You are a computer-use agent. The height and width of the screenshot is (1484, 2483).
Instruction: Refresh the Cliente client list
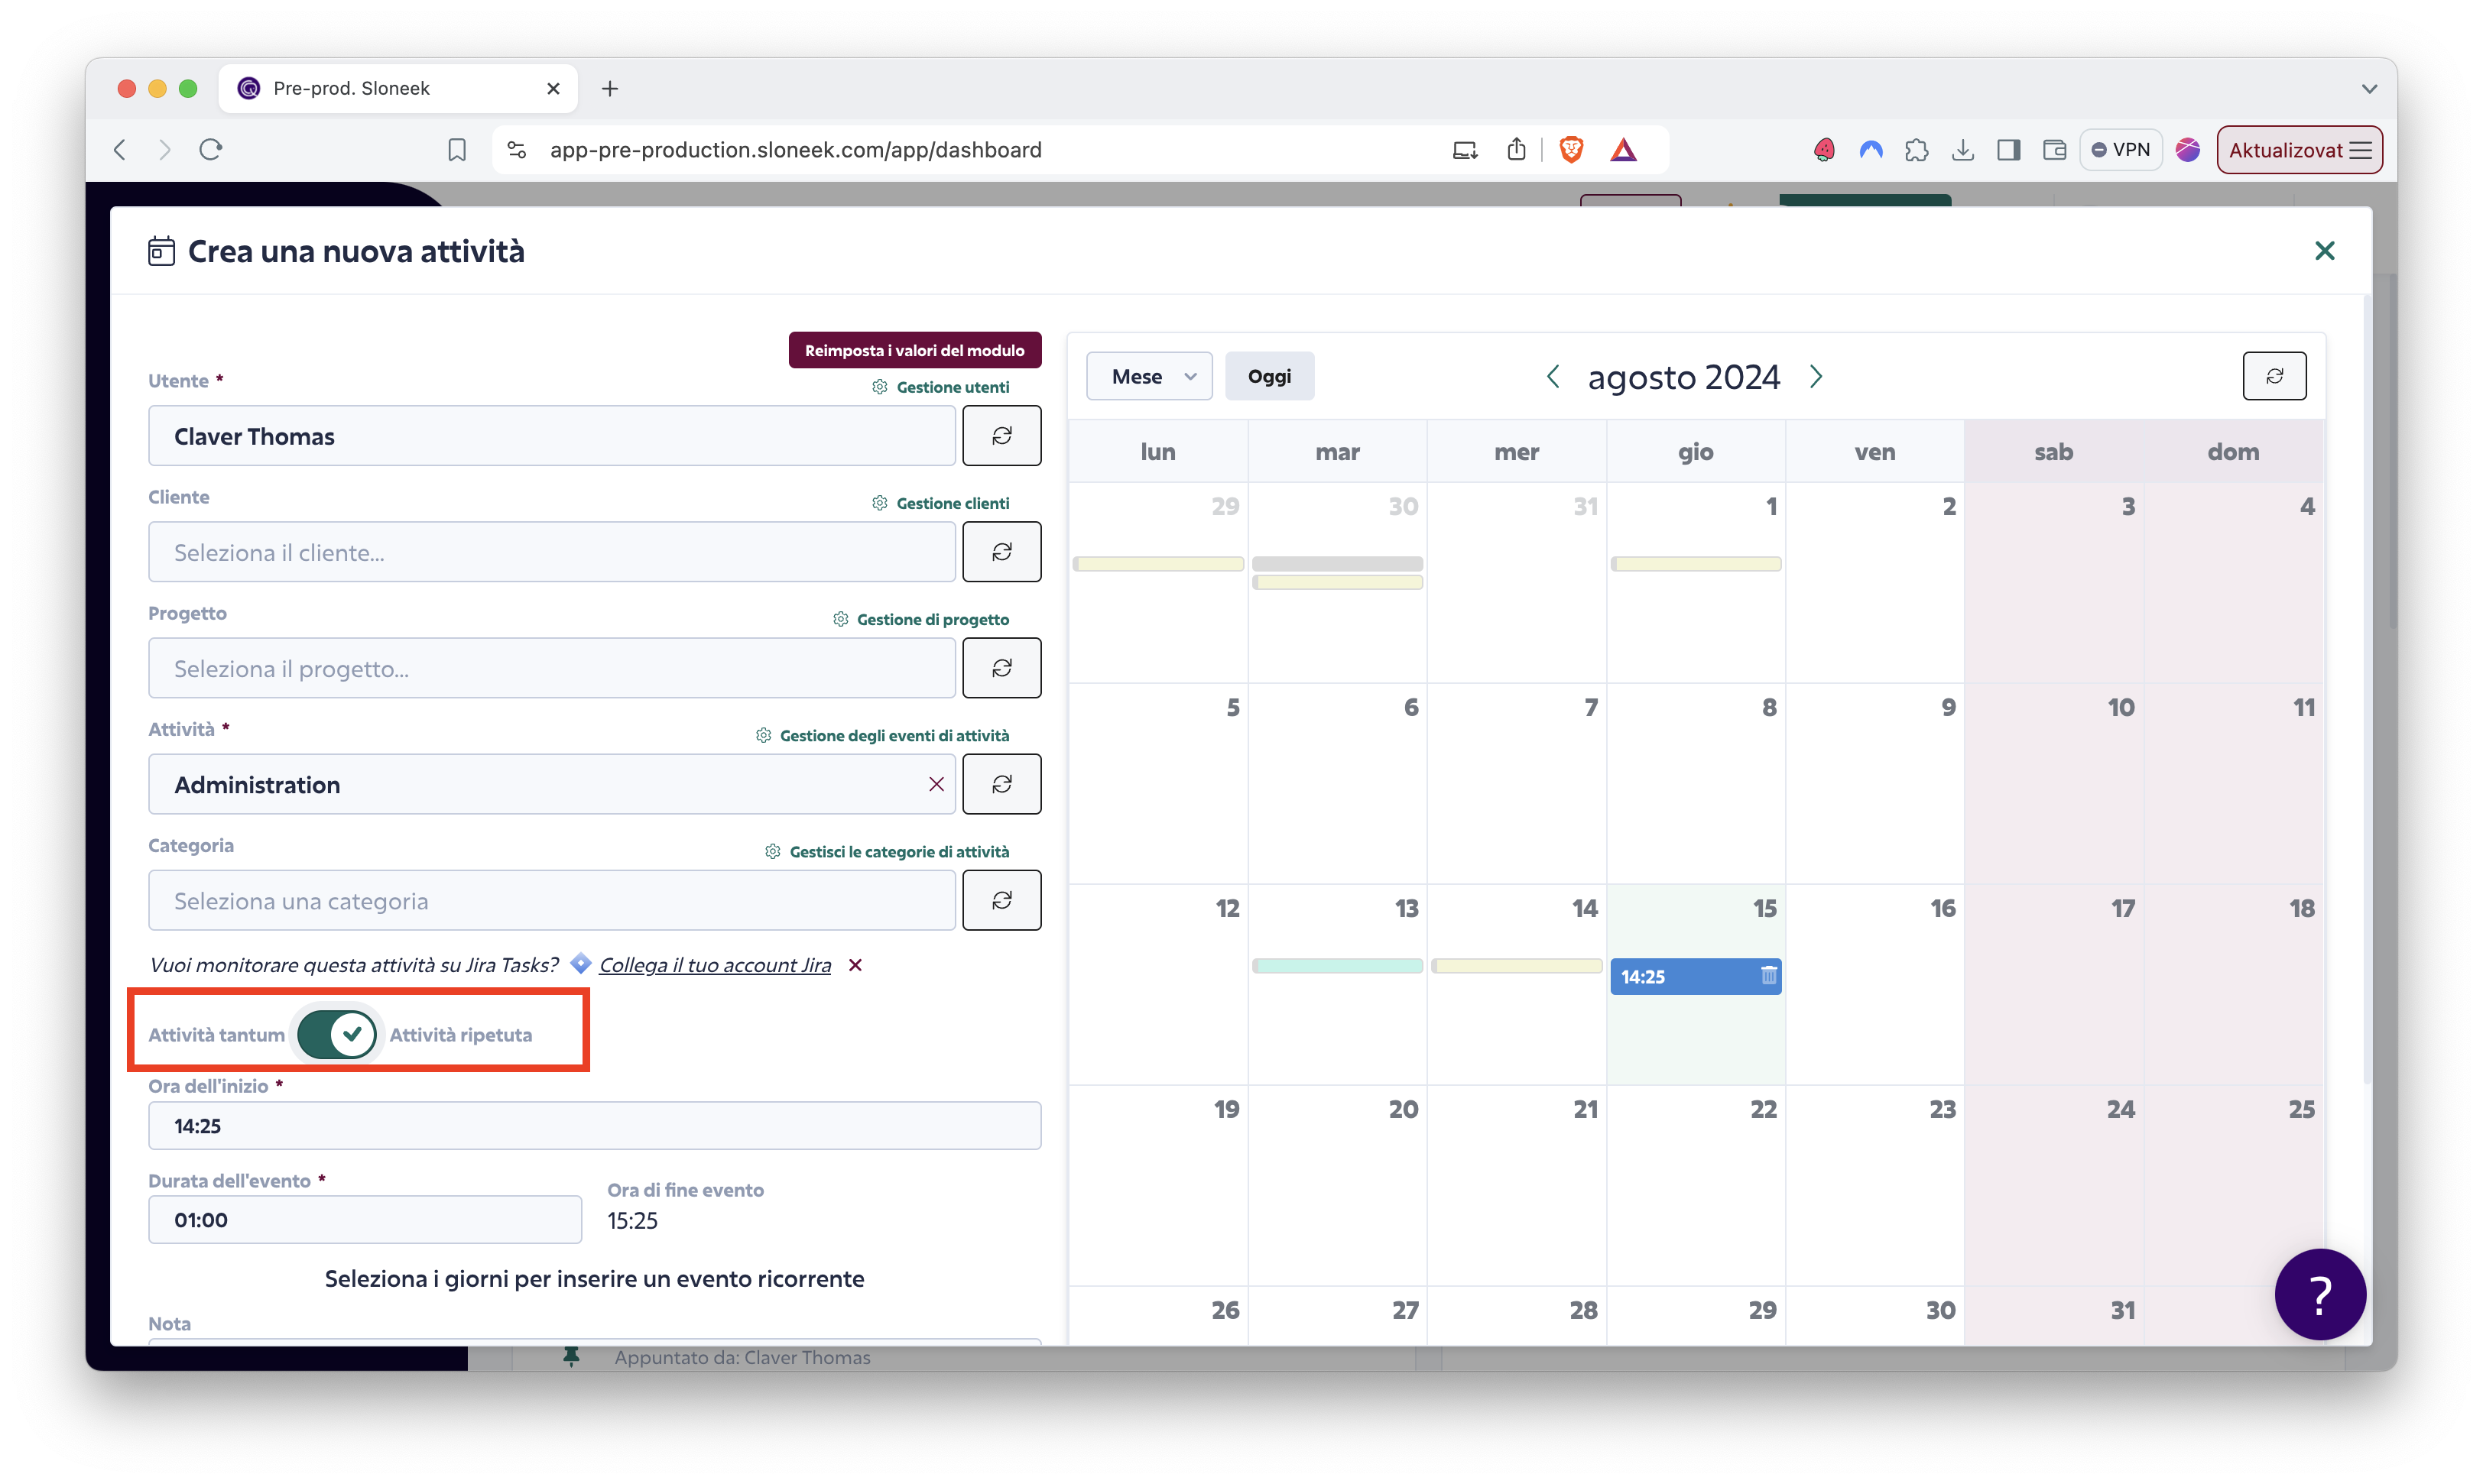tap(1001, 552)
